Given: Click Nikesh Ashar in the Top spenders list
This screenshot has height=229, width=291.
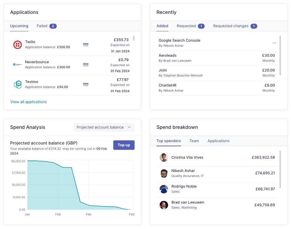Looking at the screenshot, I should click(183, 171).
